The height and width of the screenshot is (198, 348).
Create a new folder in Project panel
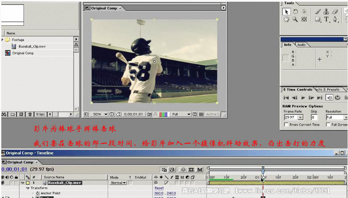(x=13, y=114)
